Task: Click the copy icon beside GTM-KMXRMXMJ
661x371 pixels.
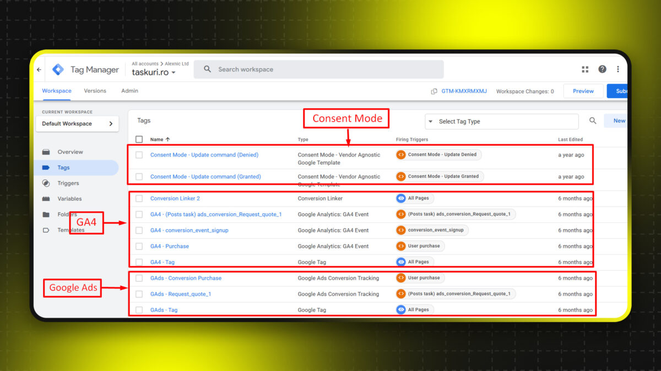Action: (x=434, y=91)
